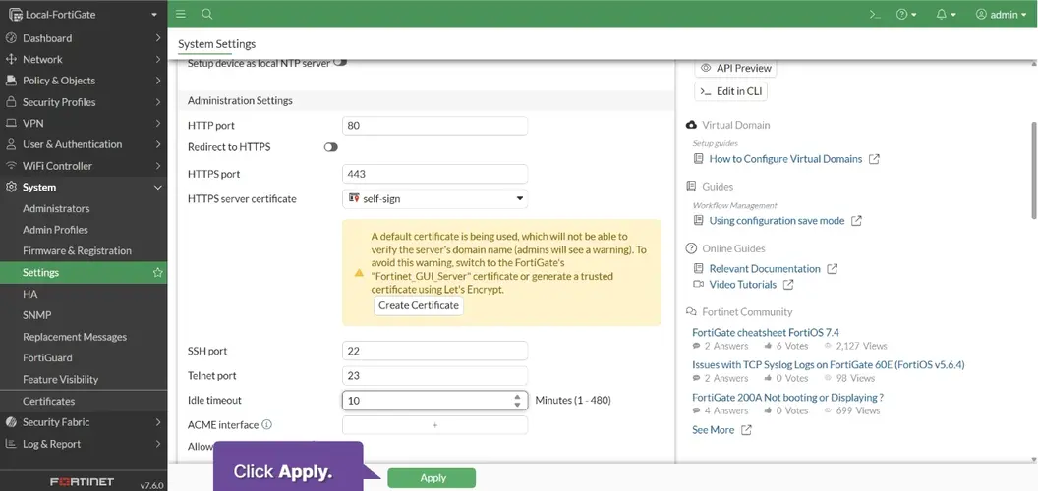This screenshot has height=491, width=1038.
Task: Click the ACME interface info icon
Action: click(x=267, y=425)
